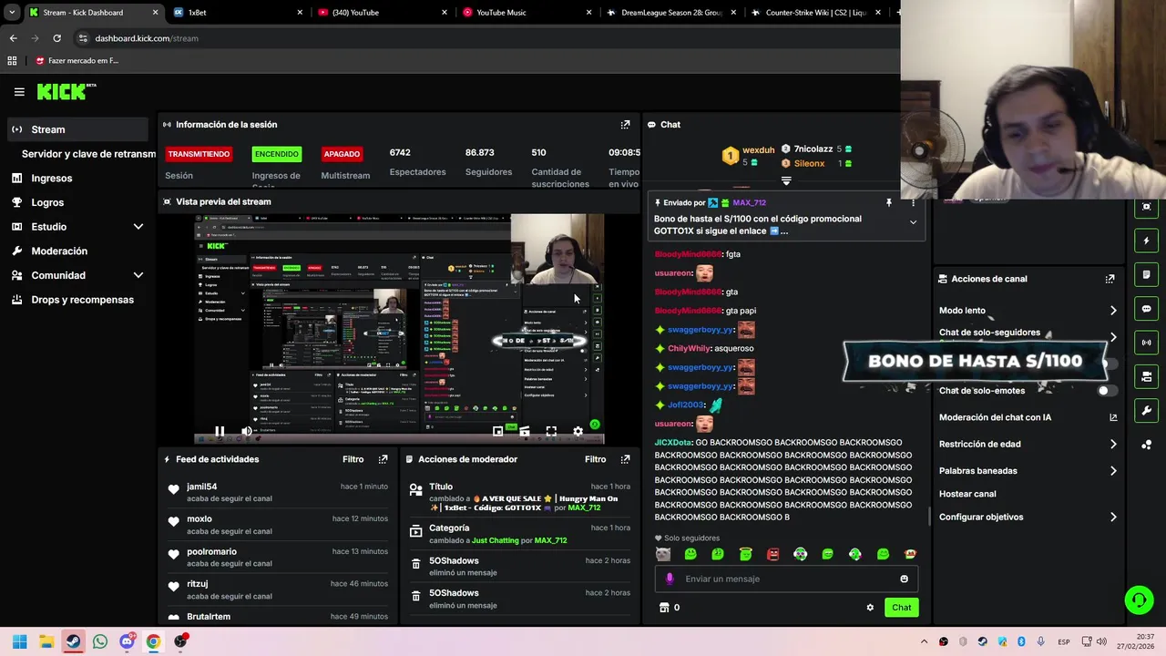This screenshot has height=656, width=1166.
Task: Open mini player for stream preview
Action: point(497,431)
